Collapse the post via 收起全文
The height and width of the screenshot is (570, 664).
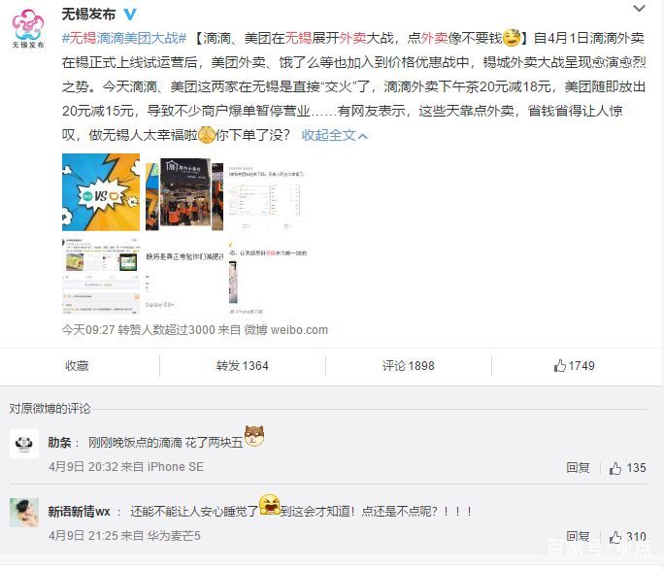(334, 136)
